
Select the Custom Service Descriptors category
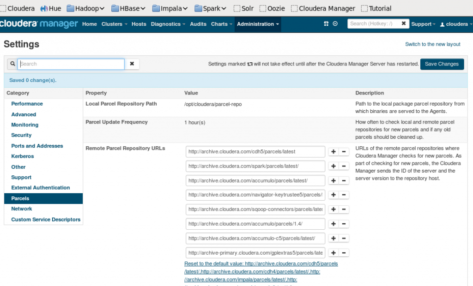tap(46, 220)
